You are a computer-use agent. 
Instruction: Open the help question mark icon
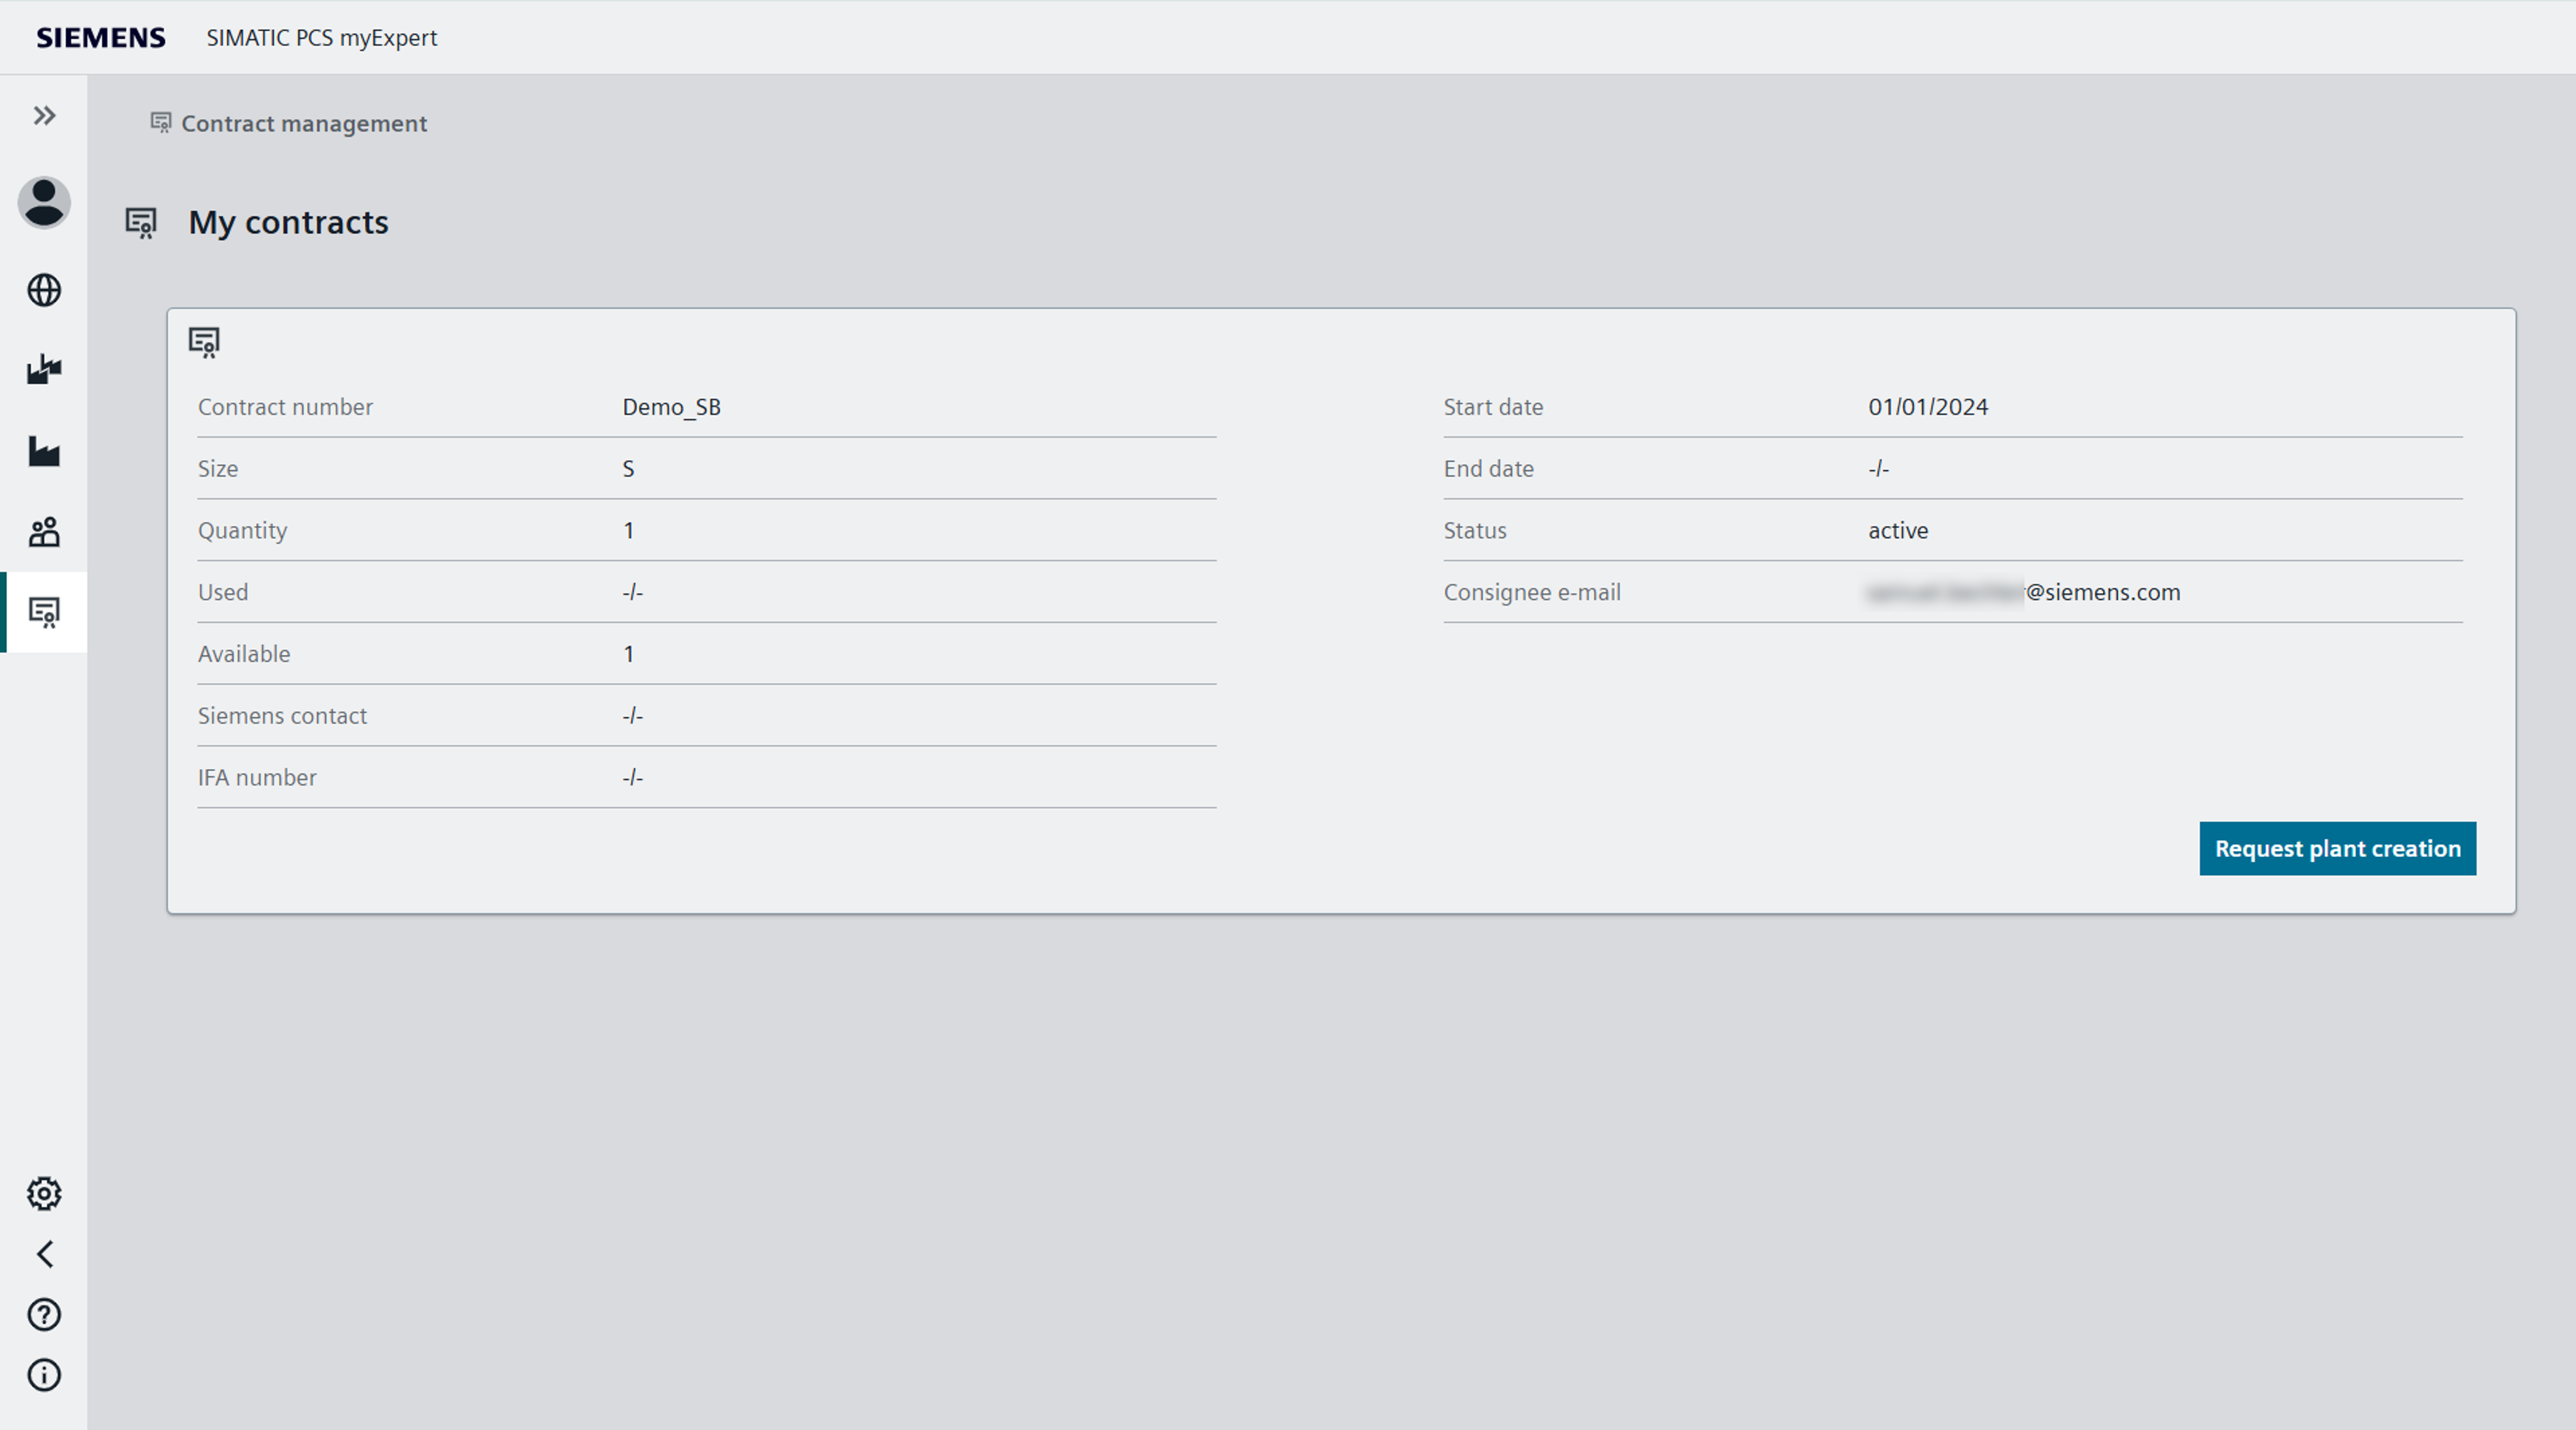tap(44, 1314)
